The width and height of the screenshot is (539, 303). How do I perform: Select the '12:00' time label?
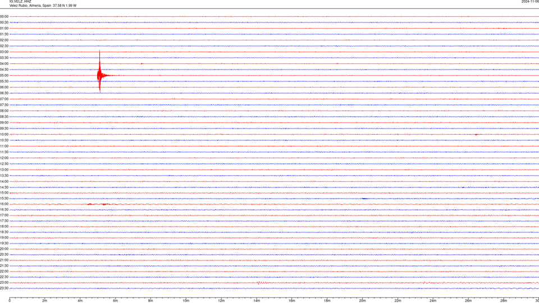4,158
